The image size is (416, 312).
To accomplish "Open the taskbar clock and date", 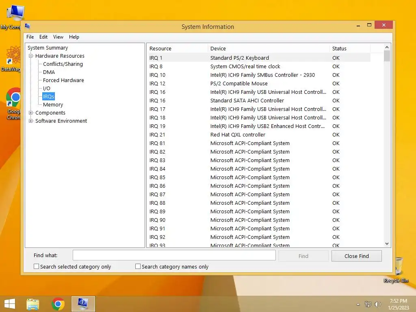I will (398, 304).
